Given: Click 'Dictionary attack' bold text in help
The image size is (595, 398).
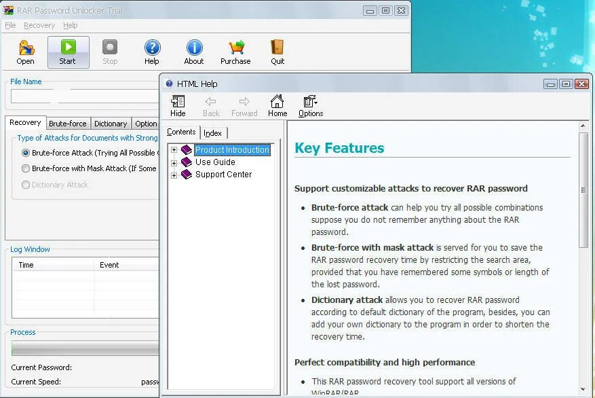Looking at the screenshot, I should [x=347, y=300].
